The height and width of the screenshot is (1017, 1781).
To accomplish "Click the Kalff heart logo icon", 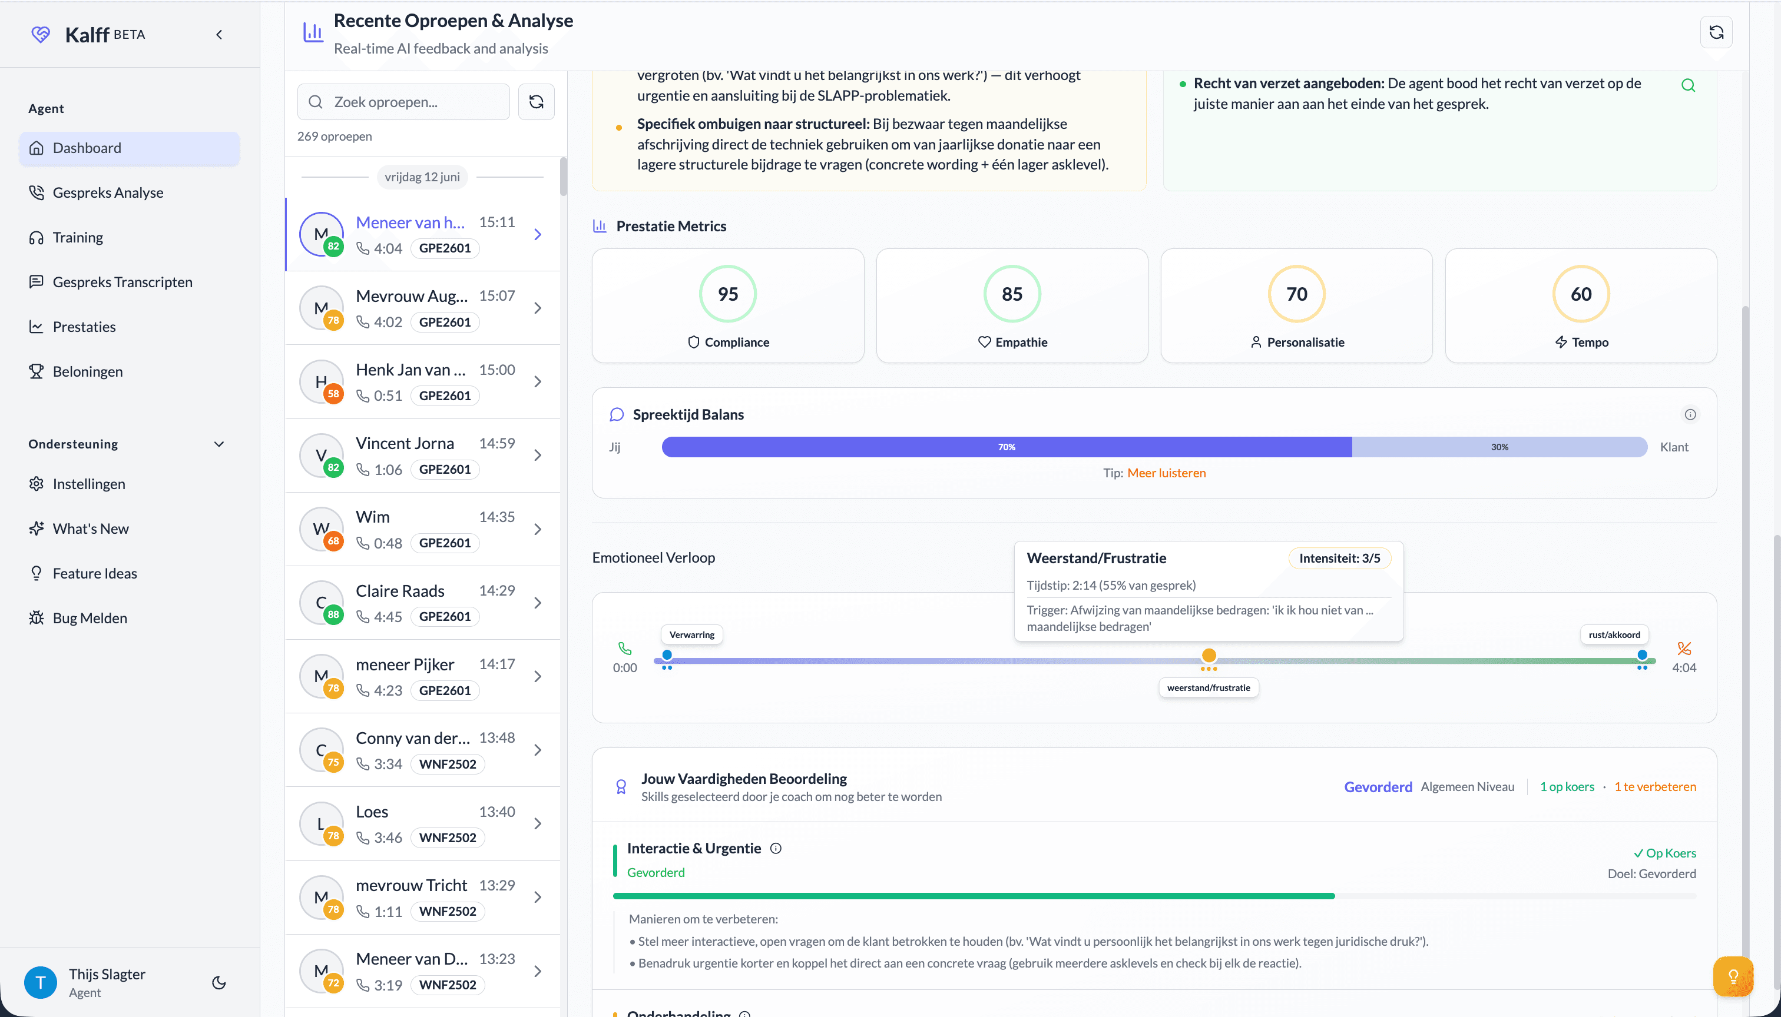I will coord(41,34).
